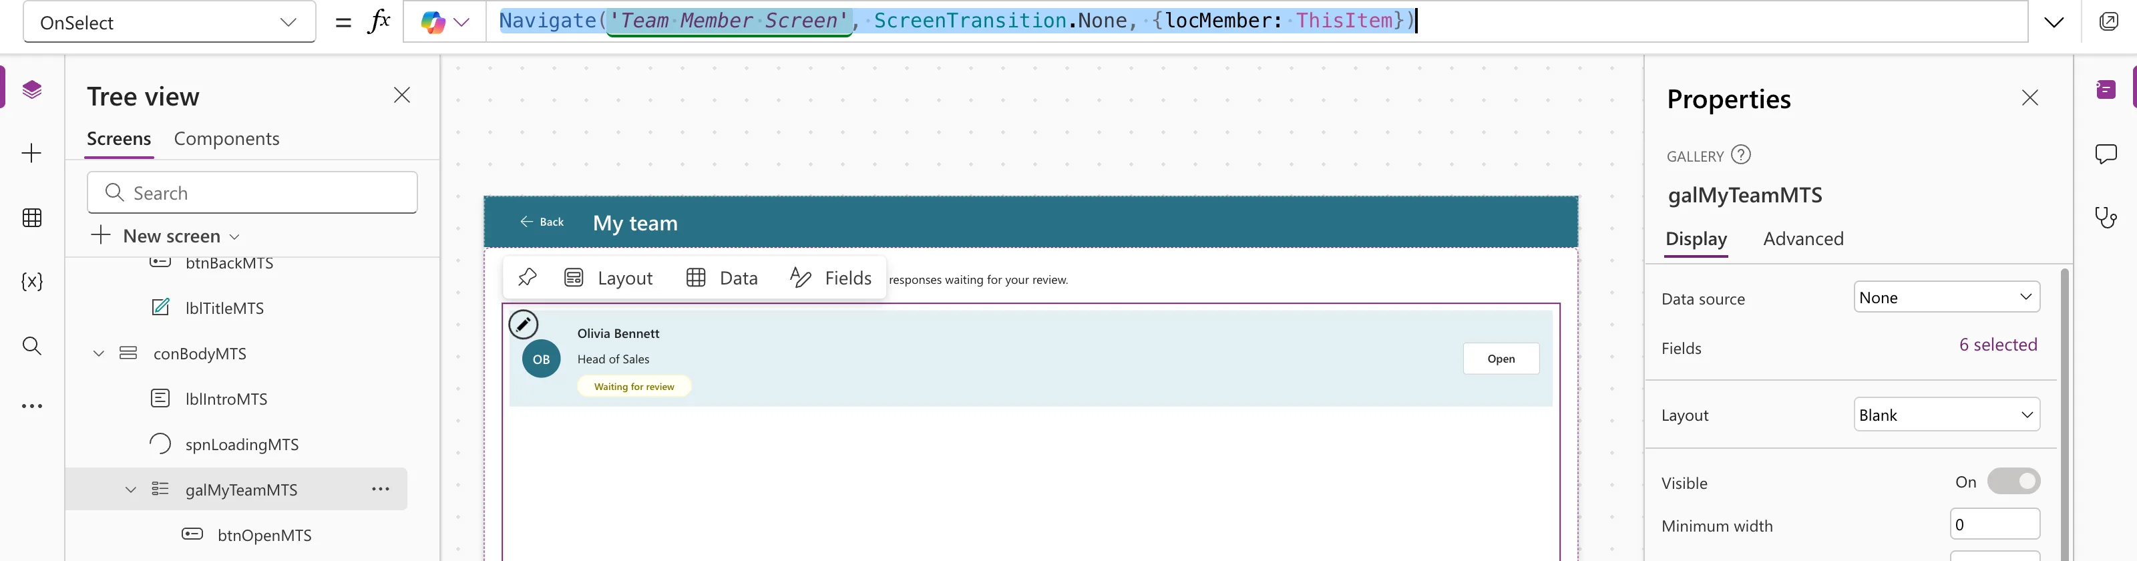Image resolution: width=2137 pixels, height=561 pixels.
Task: Open the GALLERY help question icon
Action: pyautogui.click(x=1741, y=154)
